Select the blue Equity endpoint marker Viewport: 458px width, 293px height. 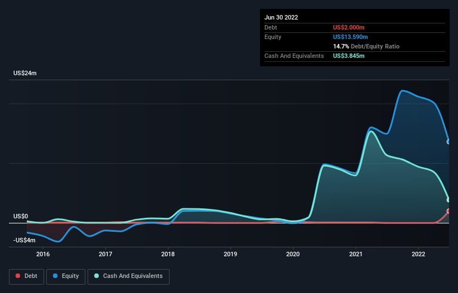pyautogui.click(x=449, y=141)
